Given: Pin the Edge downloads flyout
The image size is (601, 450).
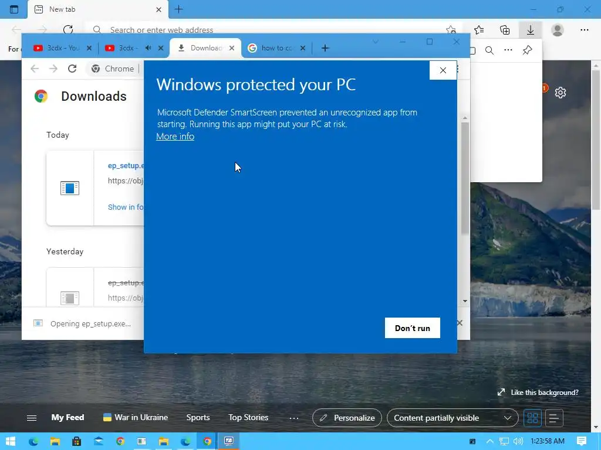Looking at the screenshot, I should (528, 50).
